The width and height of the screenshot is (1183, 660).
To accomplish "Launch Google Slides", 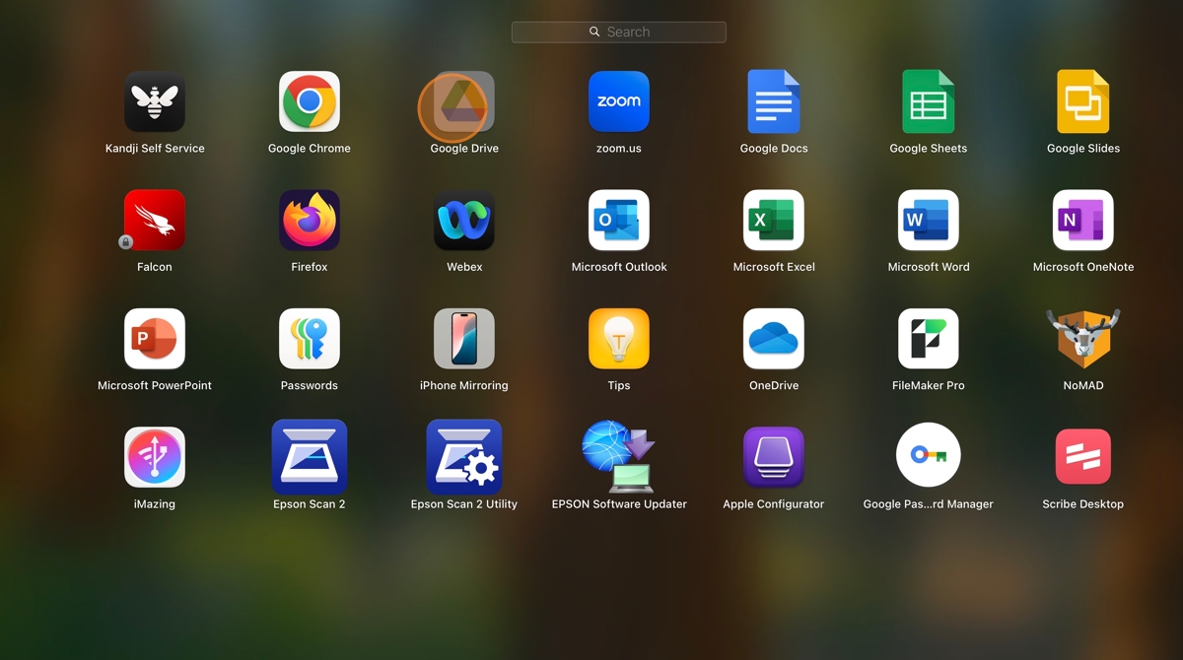I will click(x=1083, y=101).
